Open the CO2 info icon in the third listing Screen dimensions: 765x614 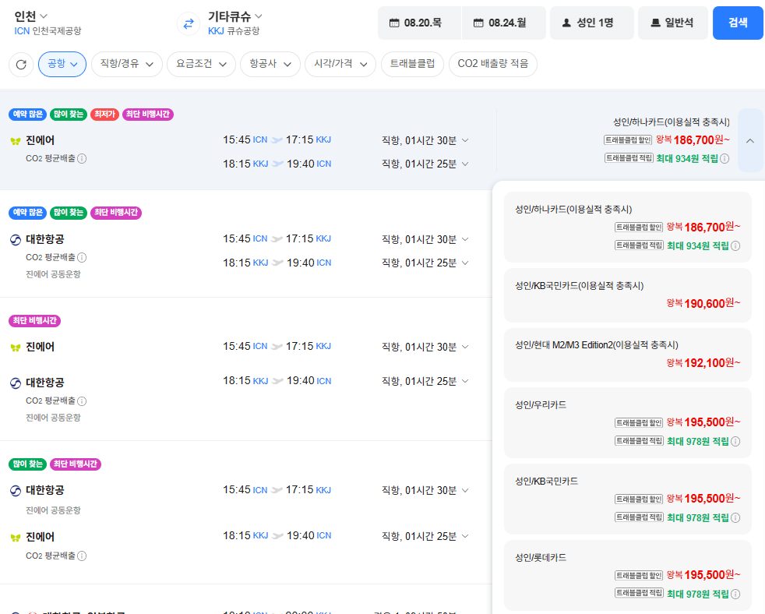click(82, 401)
